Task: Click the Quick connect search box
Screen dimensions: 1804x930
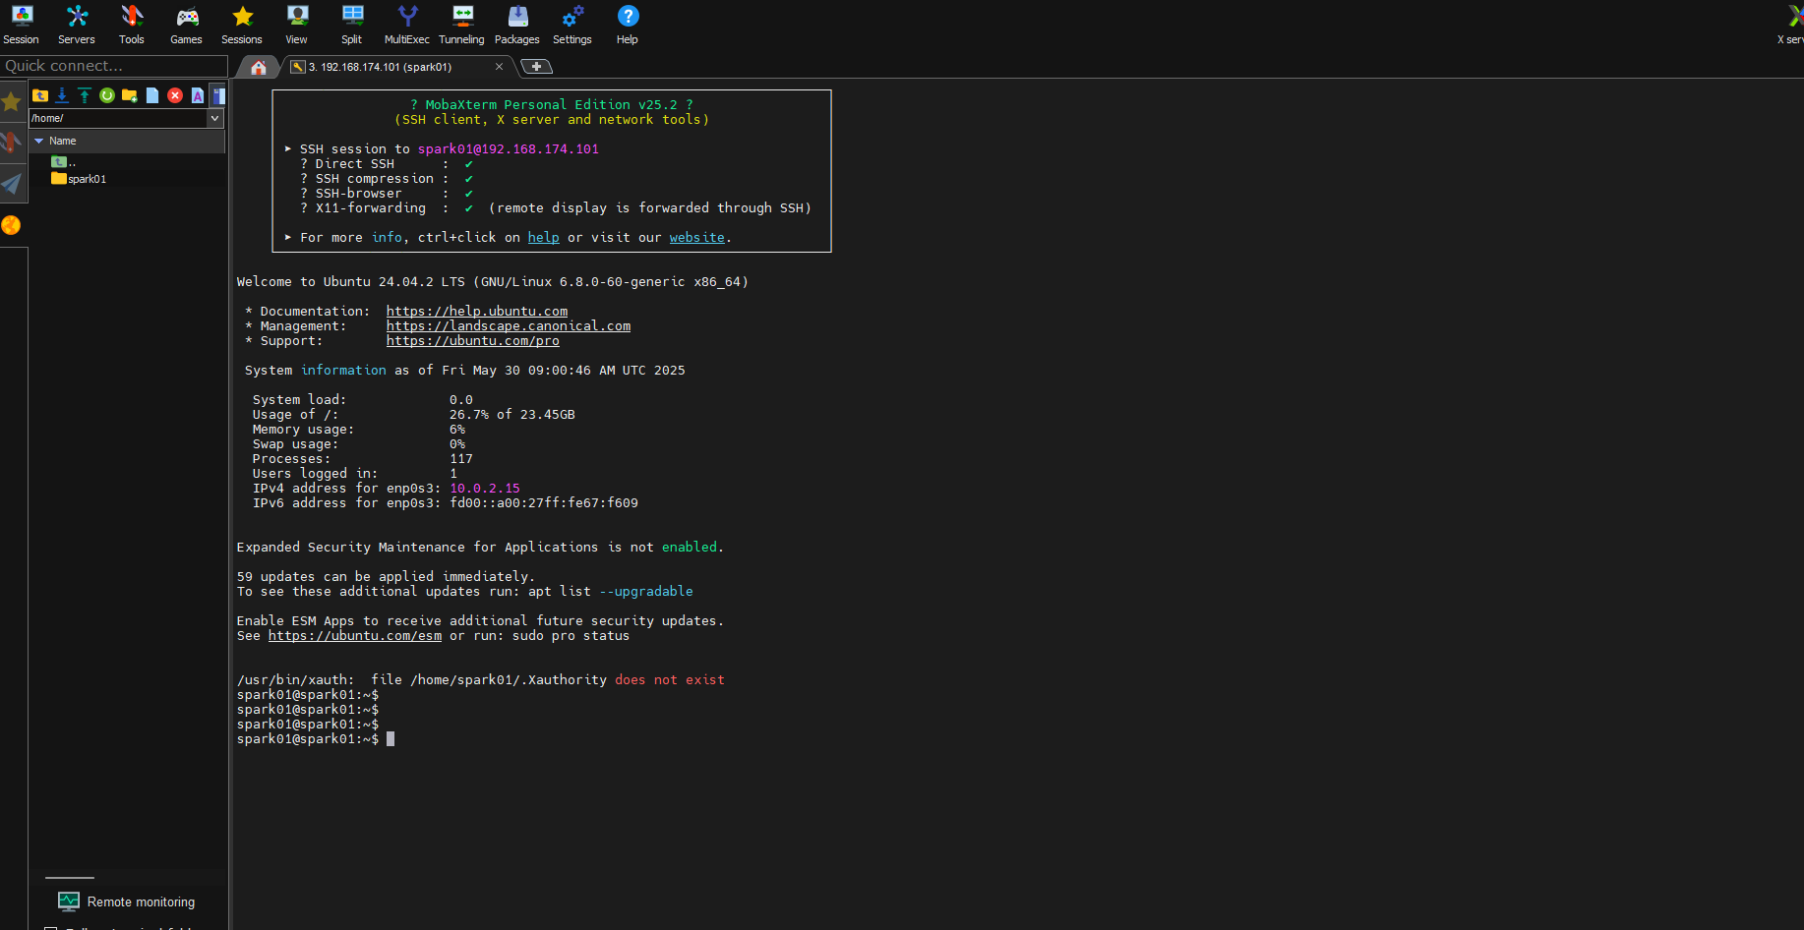Action: (x=114, y=66)
